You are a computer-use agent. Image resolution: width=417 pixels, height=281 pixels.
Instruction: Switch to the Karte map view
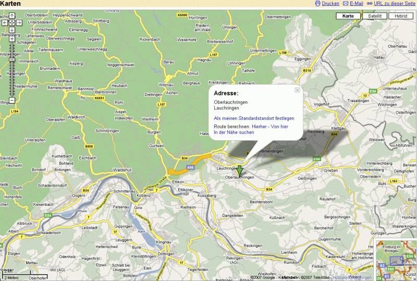coord(348,16)
